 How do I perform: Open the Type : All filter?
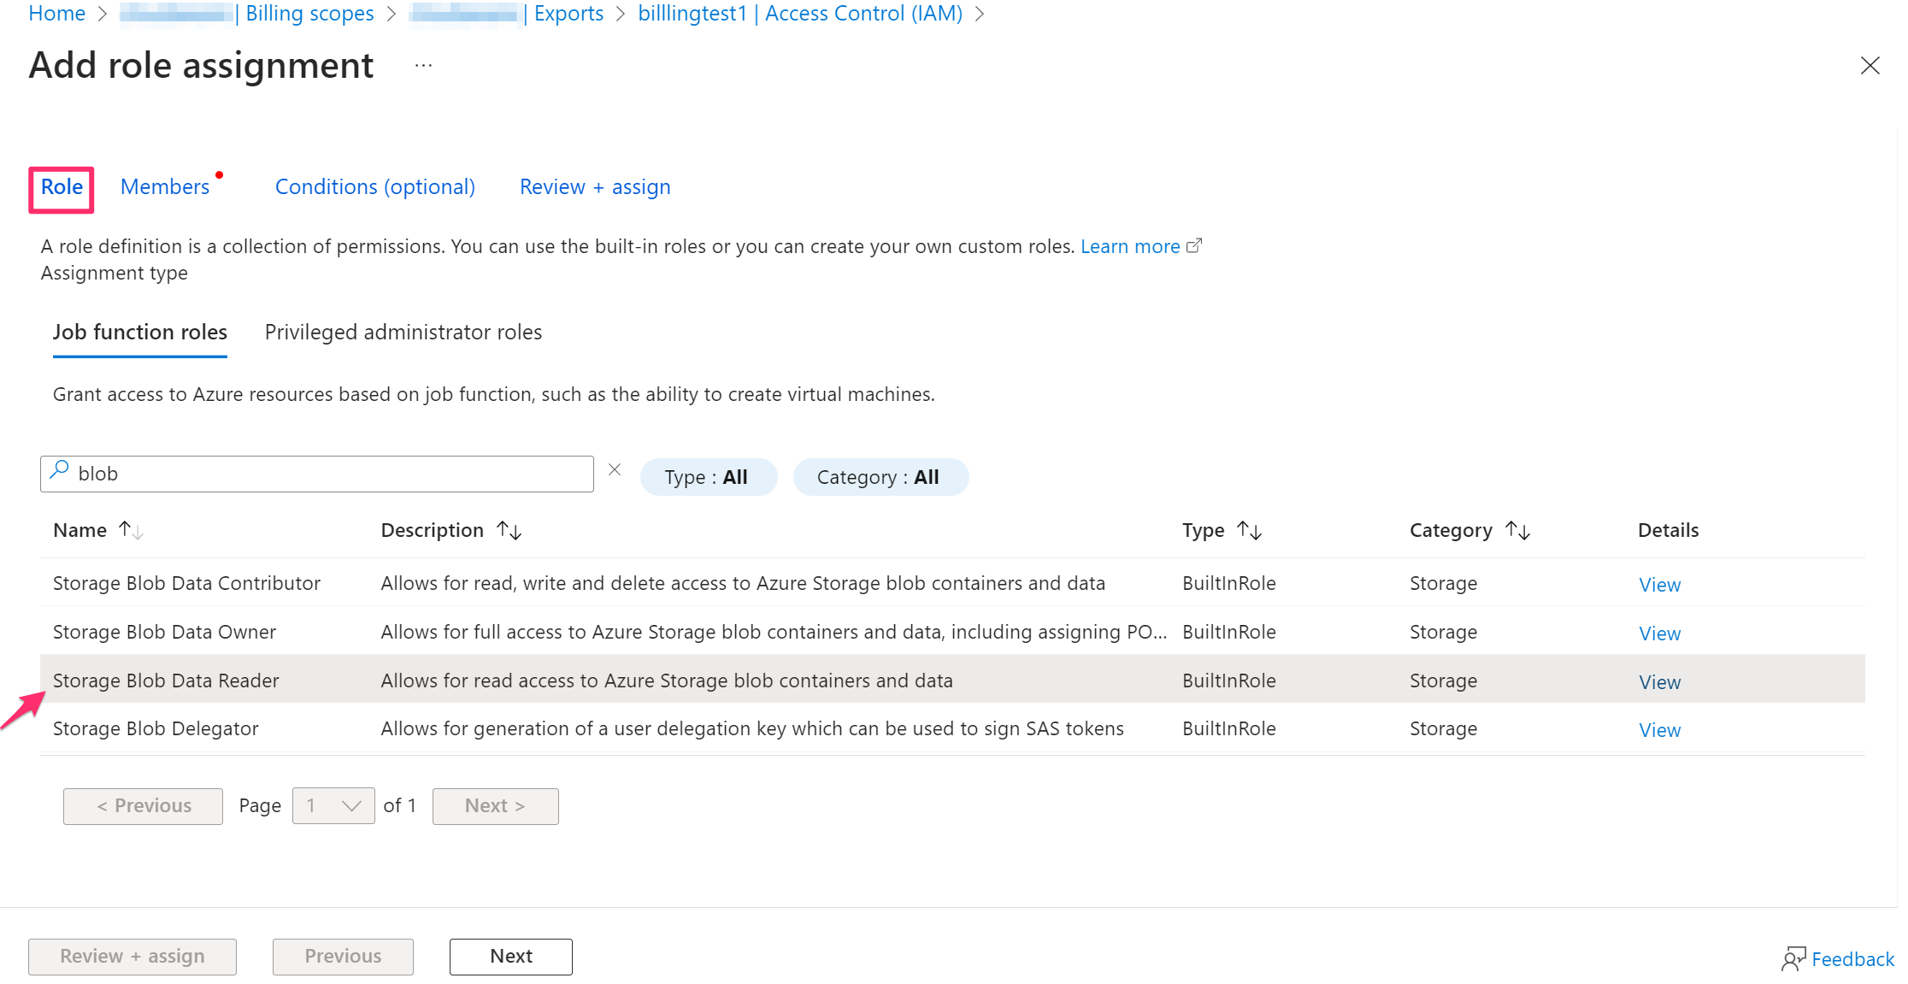[708, 477]
